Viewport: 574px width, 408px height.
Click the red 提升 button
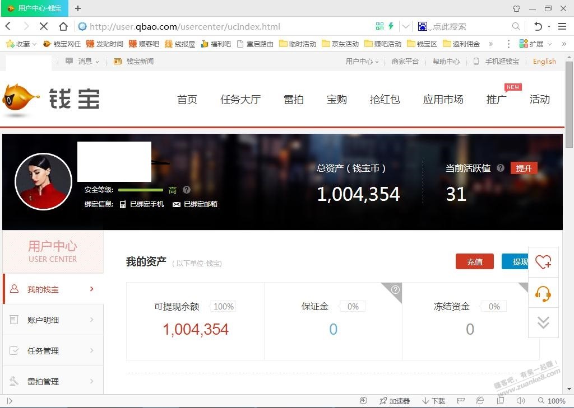(524, 168)
